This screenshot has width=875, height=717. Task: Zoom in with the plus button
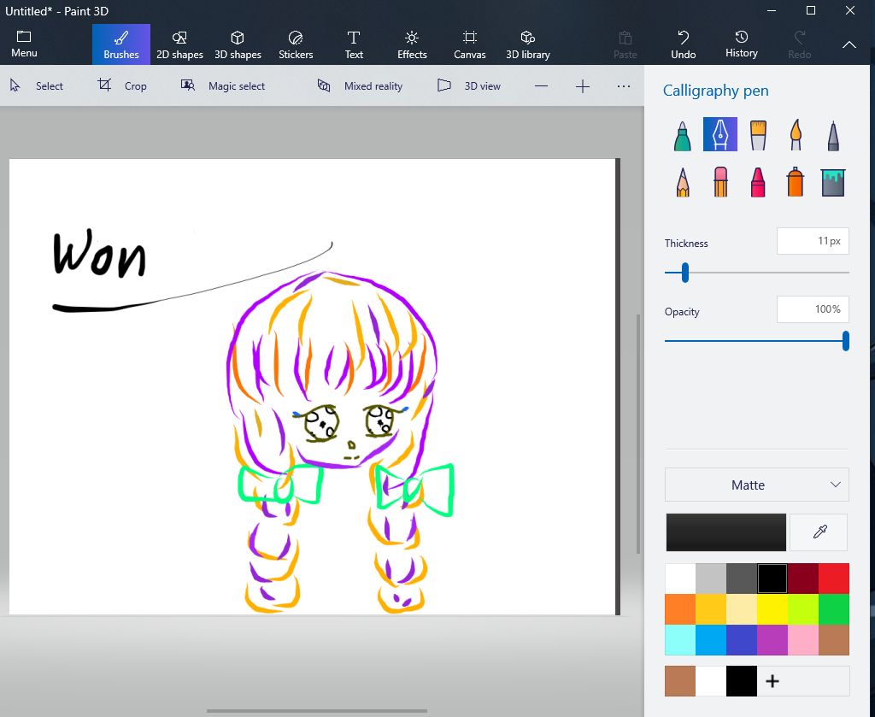point(583,86)
